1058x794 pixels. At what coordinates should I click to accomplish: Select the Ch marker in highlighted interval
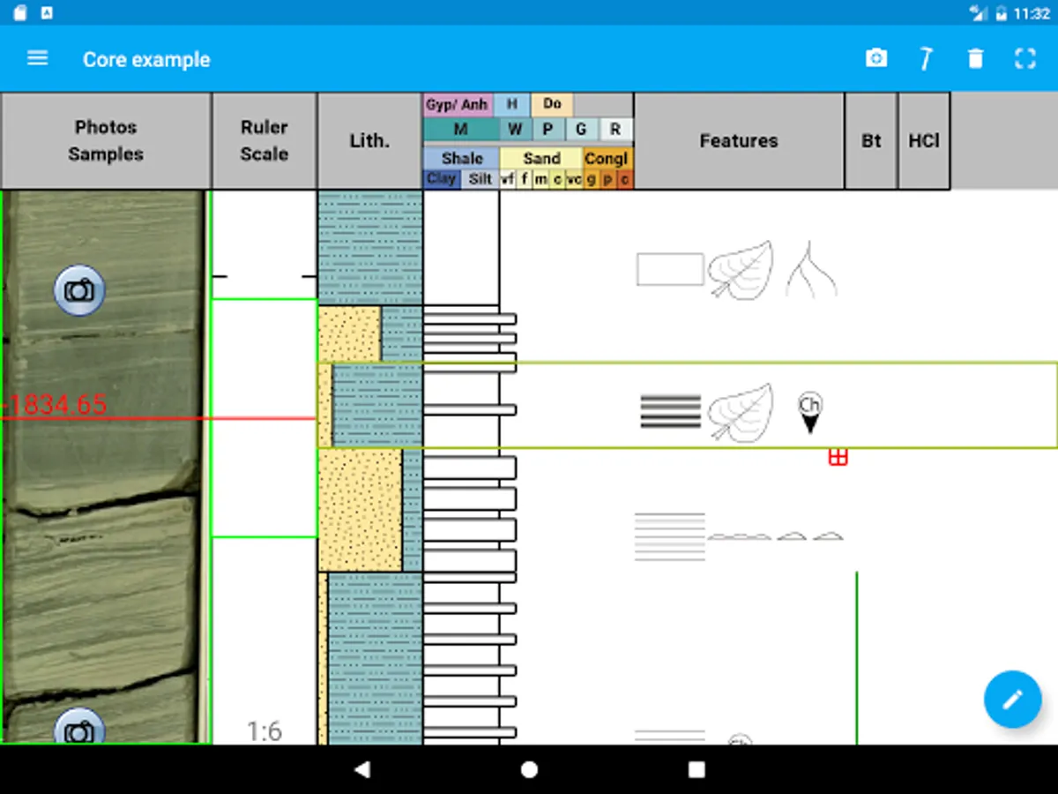click(x=809, y=413)
